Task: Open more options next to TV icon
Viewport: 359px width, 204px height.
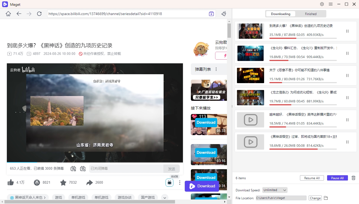Action: (x=180, y=182)
